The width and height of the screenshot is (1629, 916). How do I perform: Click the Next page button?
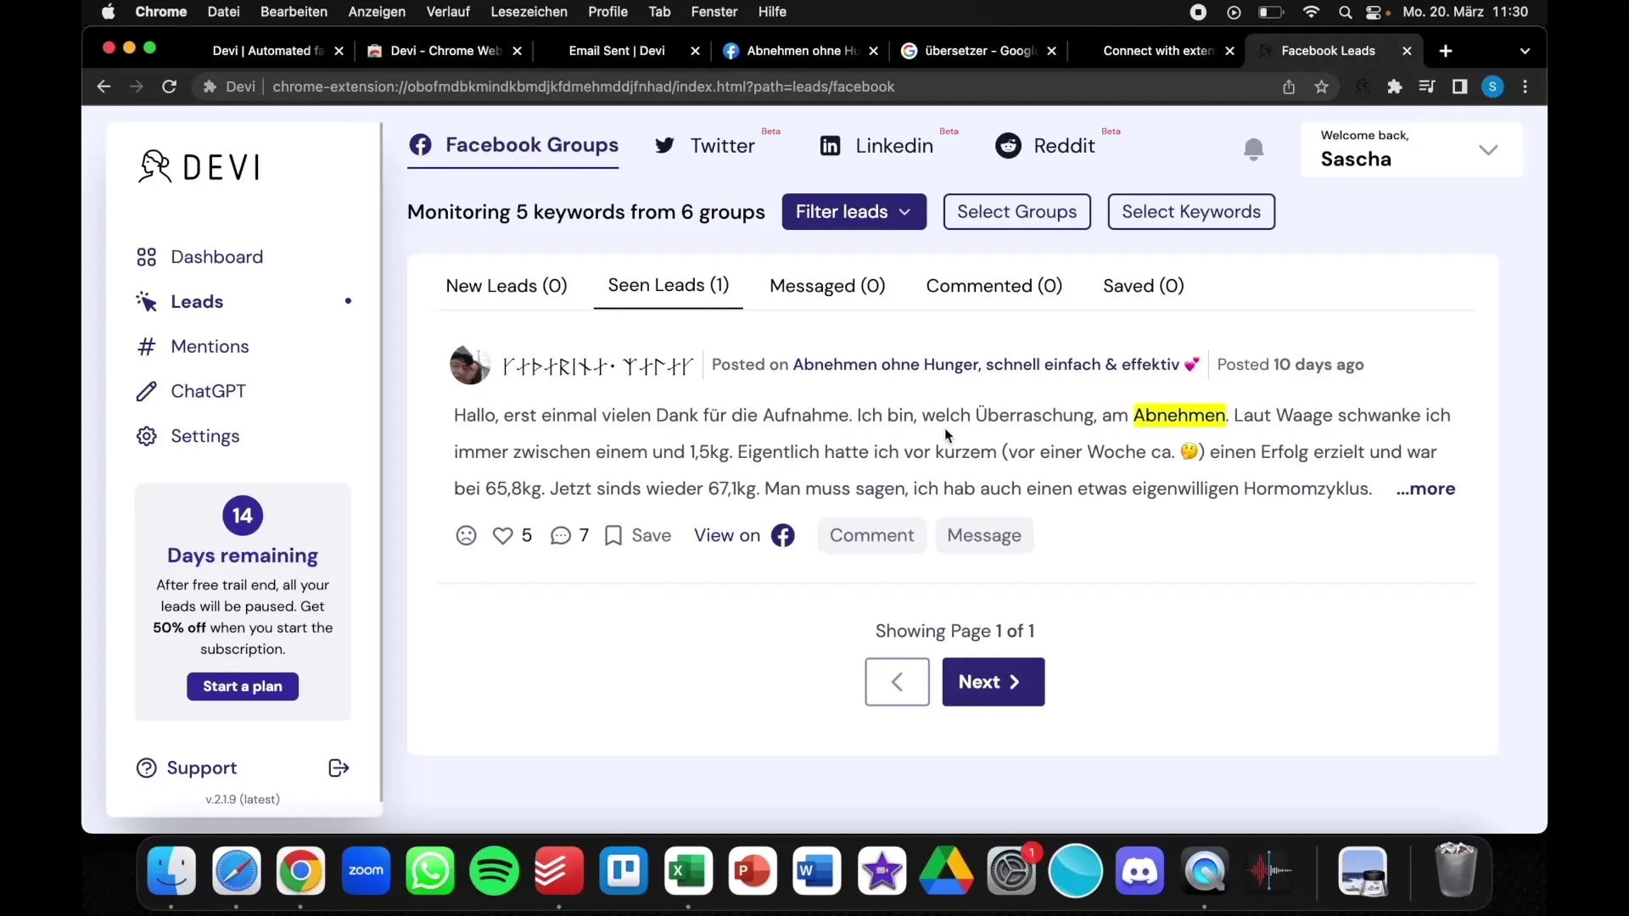click(x=993, y=683)
